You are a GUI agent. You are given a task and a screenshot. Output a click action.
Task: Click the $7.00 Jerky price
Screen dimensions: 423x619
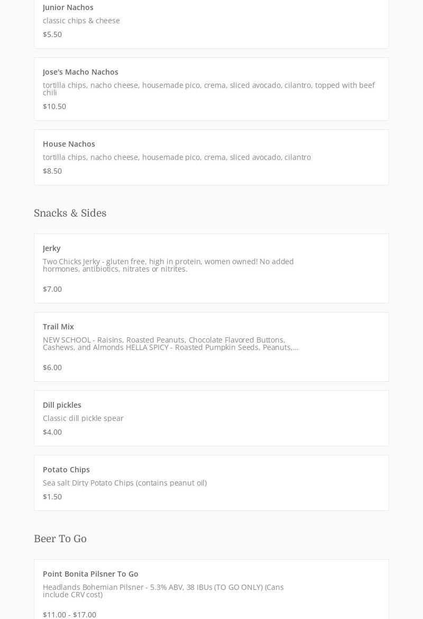pos(52,289)
